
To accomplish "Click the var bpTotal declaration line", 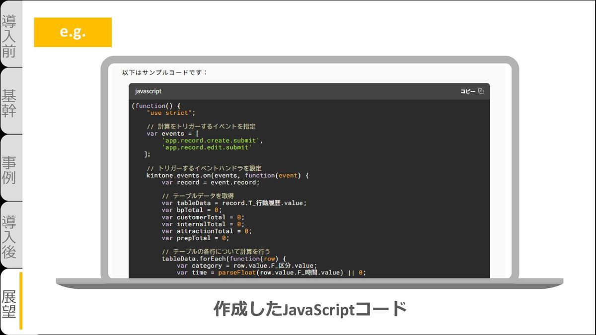I will [194, 210].
